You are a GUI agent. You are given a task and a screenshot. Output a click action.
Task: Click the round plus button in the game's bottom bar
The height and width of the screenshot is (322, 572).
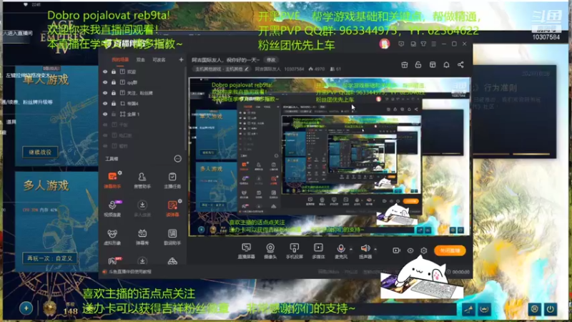(26, 308)
